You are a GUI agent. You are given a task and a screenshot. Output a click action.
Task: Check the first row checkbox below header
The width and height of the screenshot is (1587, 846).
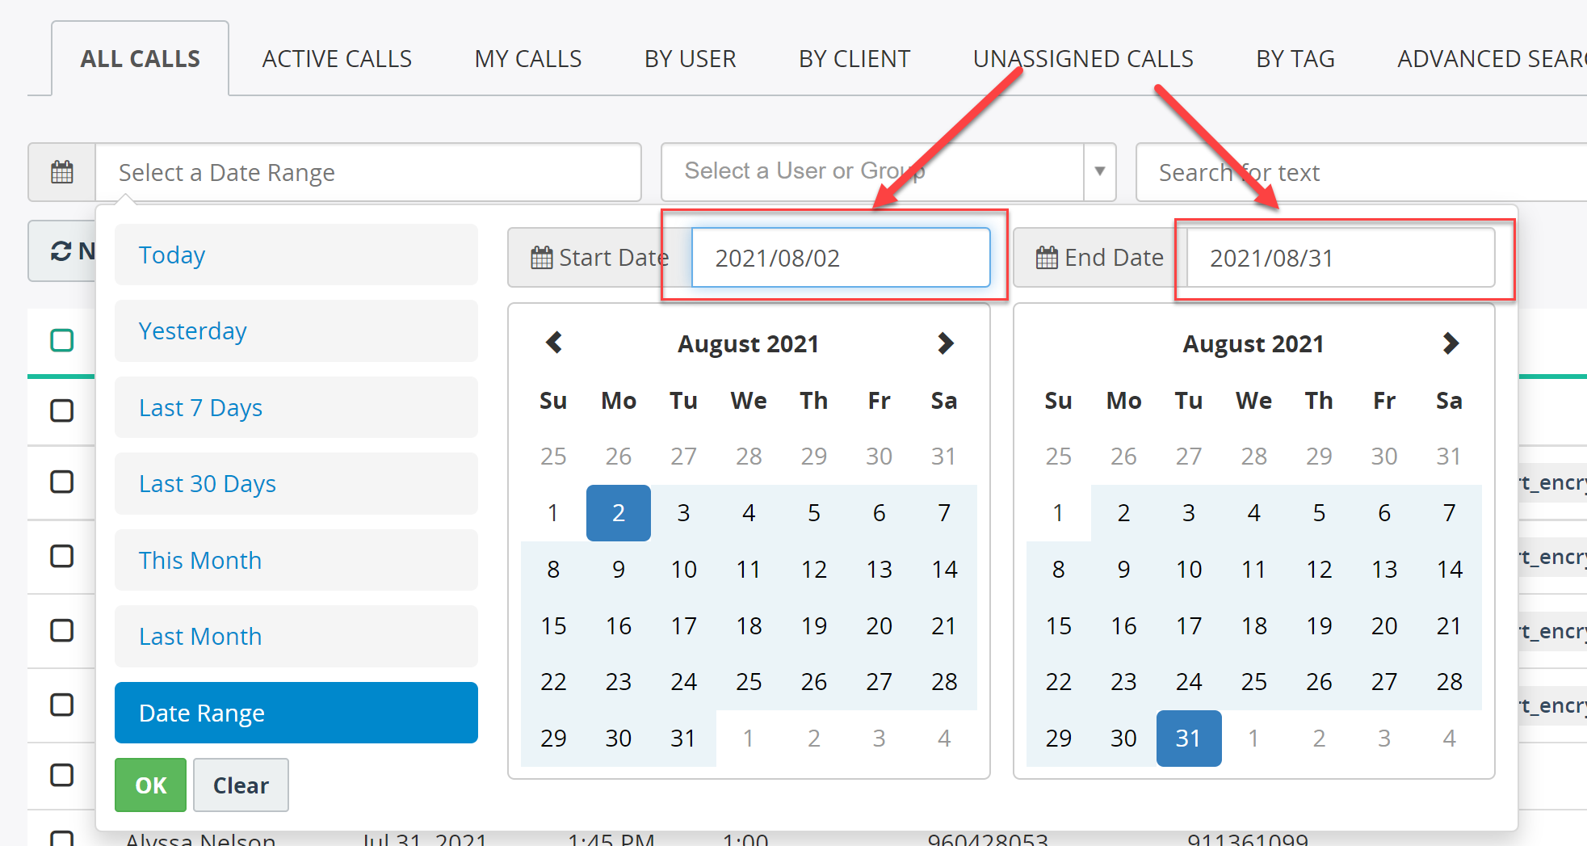(62, 410)
